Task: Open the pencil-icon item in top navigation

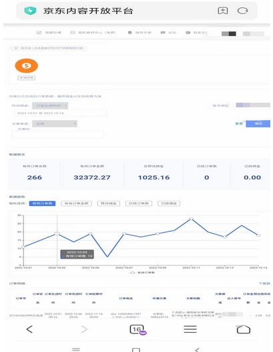Action: 49,33
